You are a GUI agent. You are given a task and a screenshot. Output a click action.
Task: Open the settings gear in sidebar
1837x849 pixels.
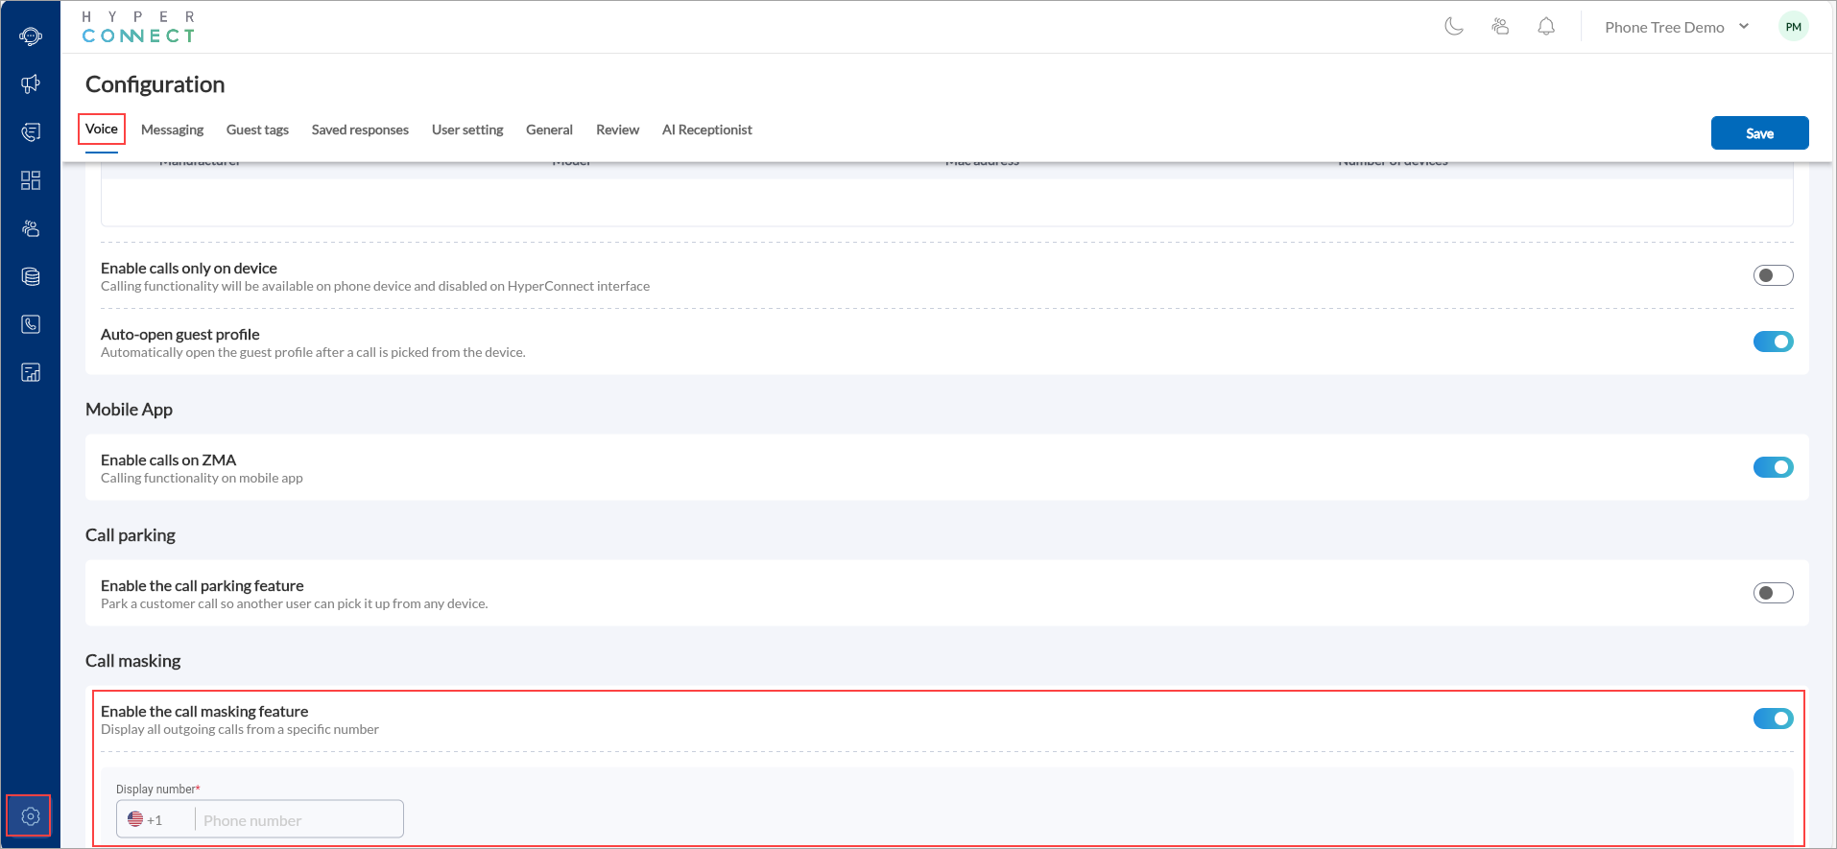(30, 816)
